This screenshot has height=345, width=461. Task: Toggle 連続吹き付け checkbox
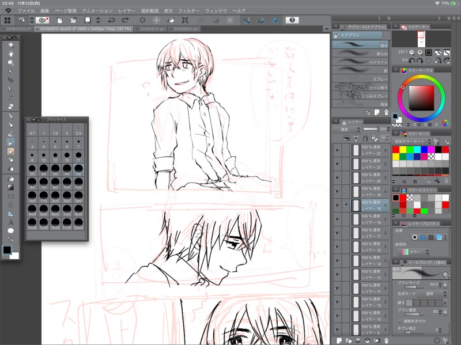click(x=400, y=321)
